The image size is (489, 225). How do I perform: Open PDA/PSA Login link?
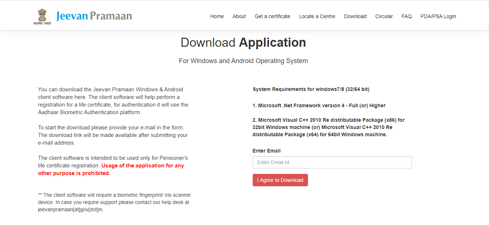(x=438, y=16)
